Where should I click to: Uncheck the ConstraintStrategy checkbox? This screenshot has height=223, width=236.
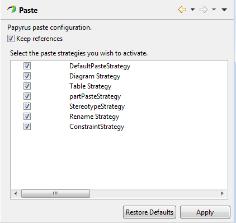pos(27,127)
